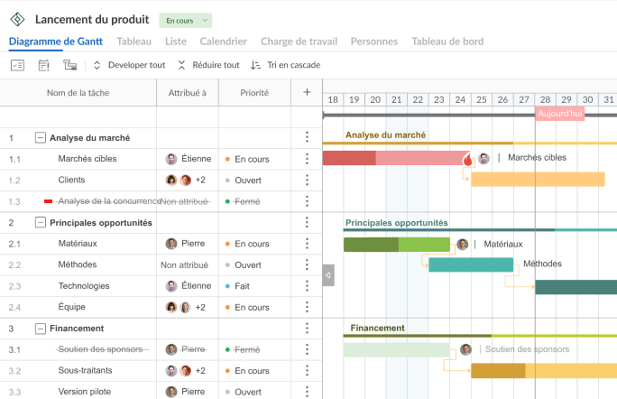Viewport: 617px width, 399px height.
Task: Add a new column with plus icon
Action: 307,92
